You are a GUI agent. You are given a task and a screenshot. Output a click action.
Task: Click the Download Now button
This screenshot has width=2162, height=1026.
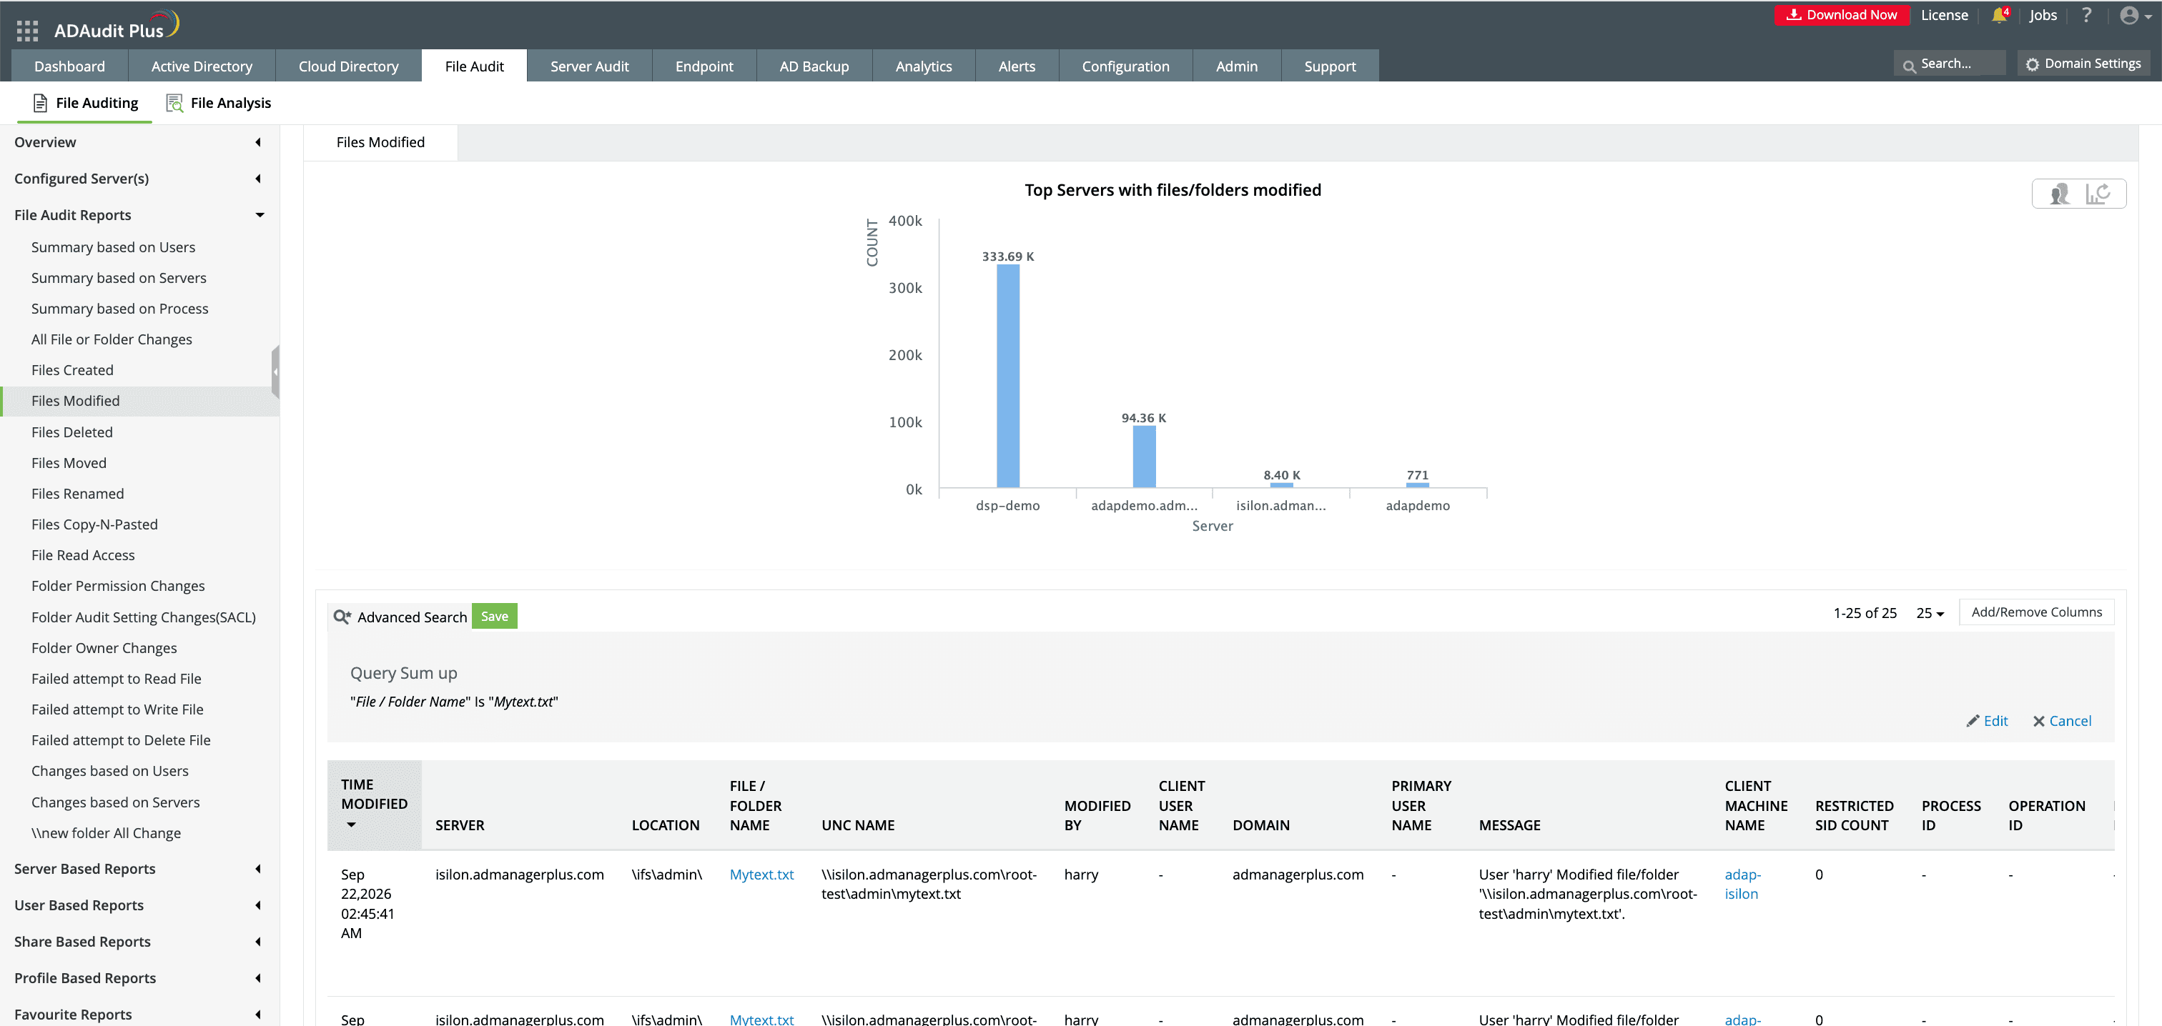click(1842, 15)
